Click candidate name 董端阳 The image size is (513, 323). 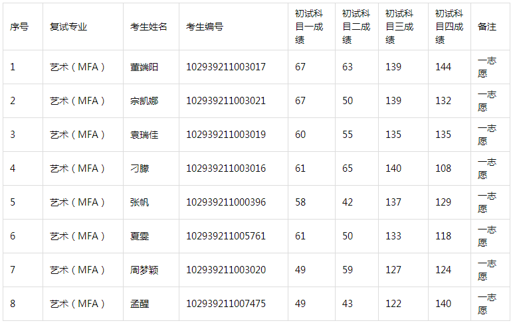click(144, 67)
